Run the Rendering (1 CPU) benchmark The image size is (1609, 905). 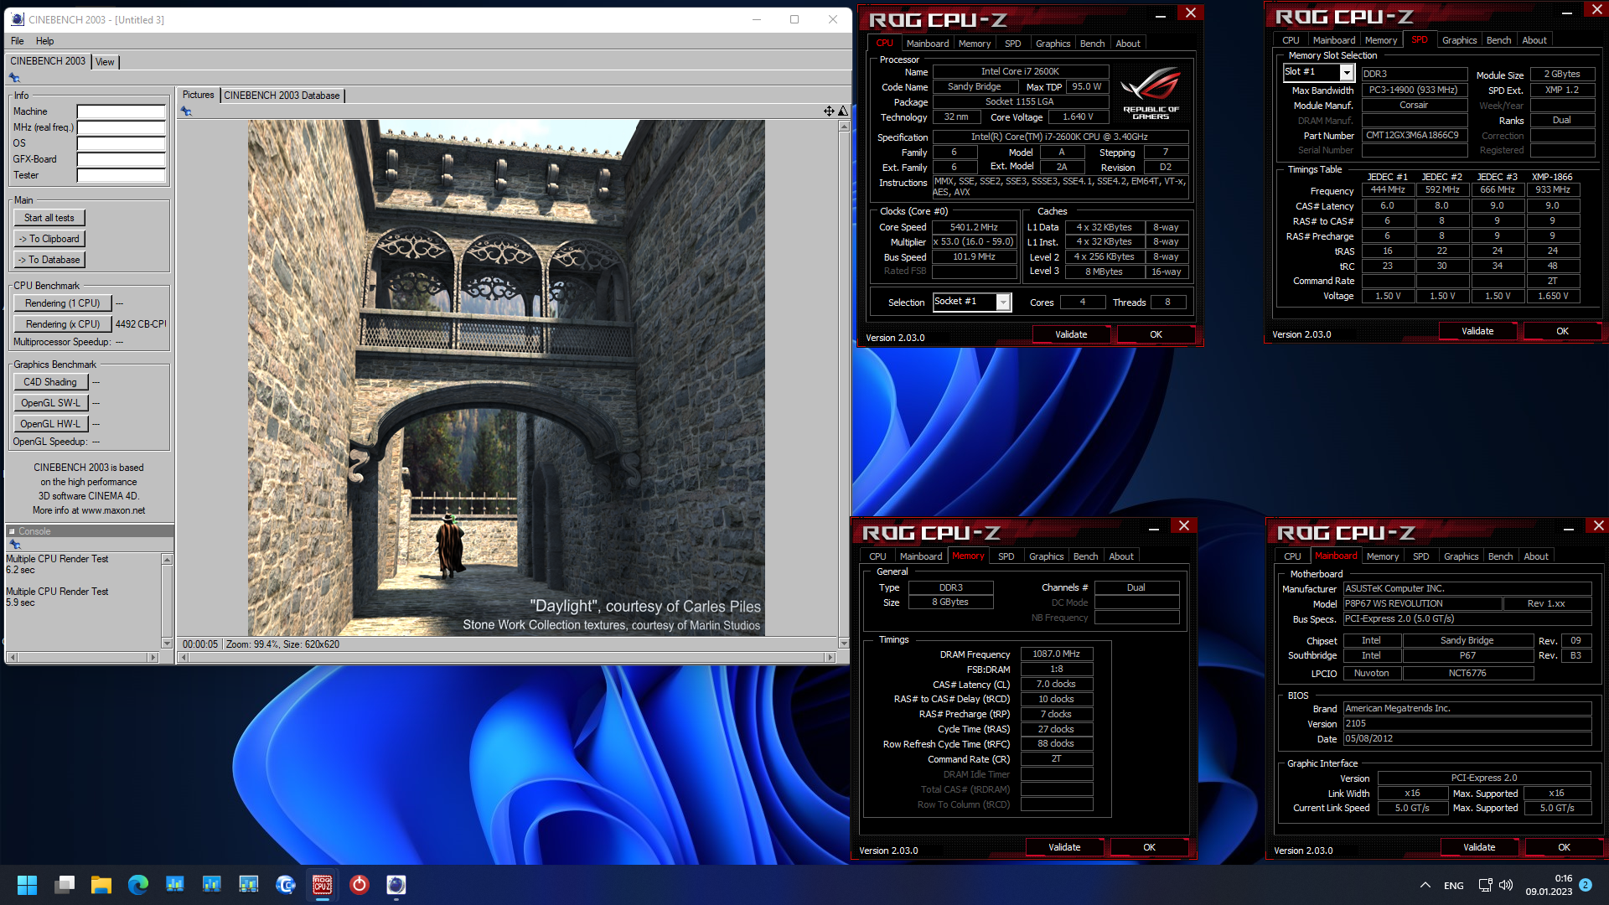point(62,303)
